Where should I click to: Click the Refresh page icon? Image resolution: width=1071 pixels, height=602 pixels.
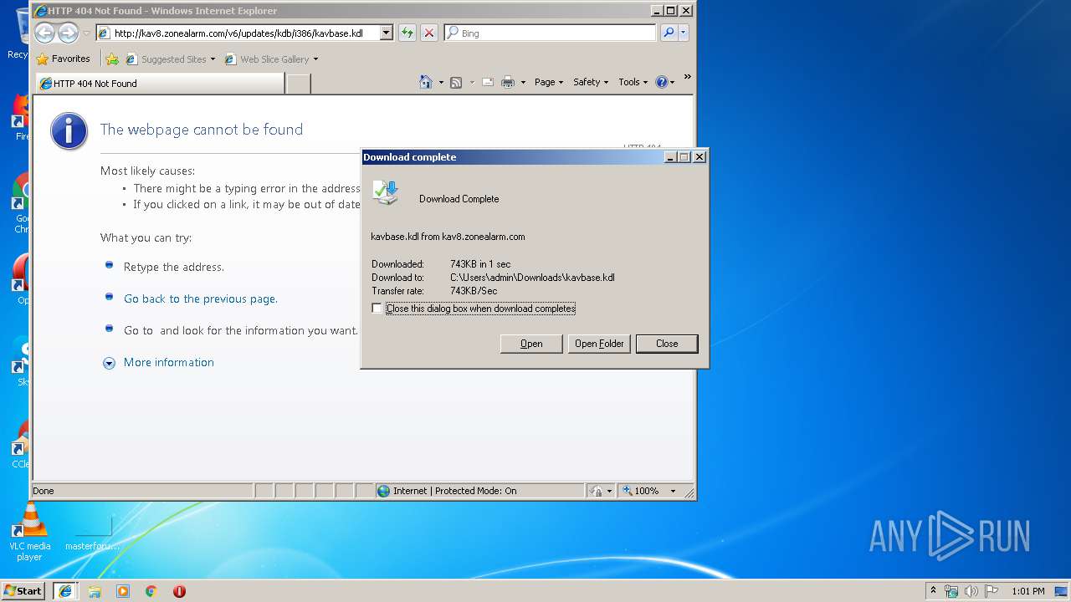point(407,33)
